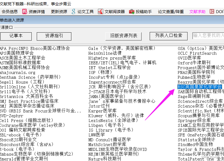Select IOP（物理）entry
This screenshot has height=161, width=224.
pos(100,72)
